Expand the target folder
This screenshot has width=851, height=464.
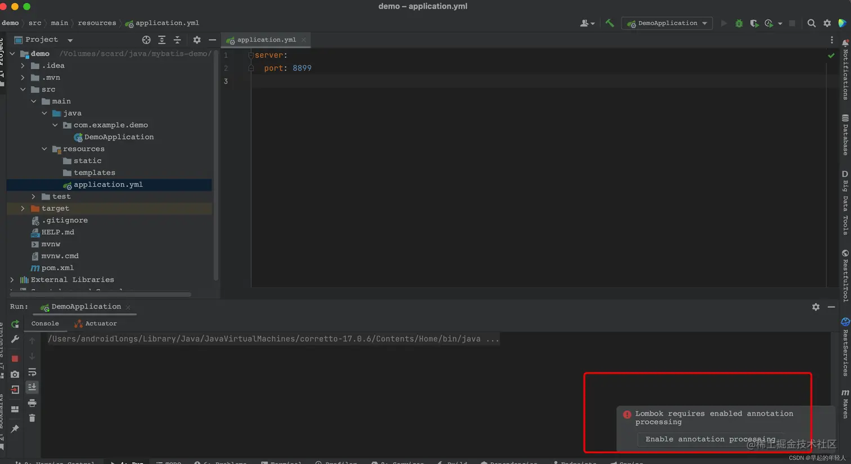tap(23, 208)
